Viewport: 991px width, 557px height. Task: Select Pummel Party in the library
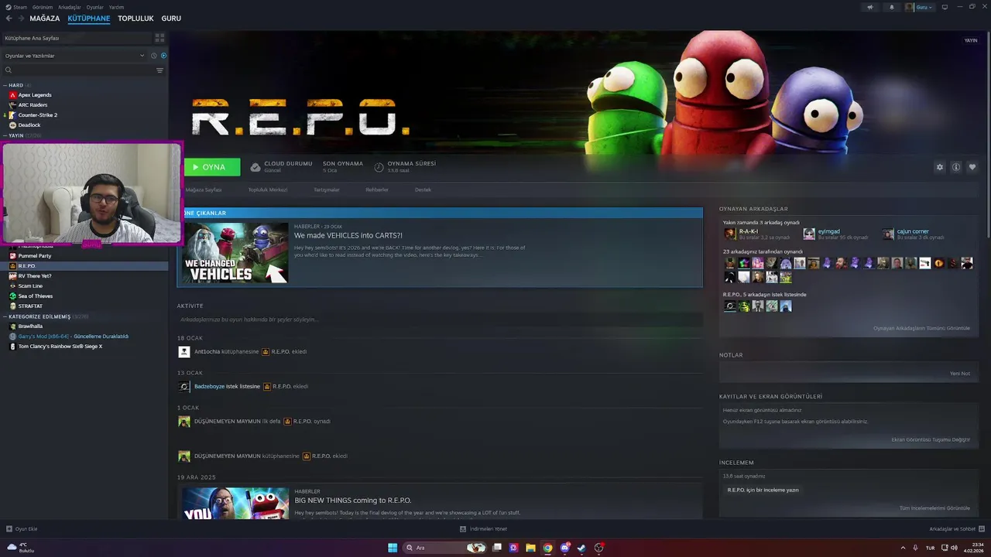pos(35,256)
